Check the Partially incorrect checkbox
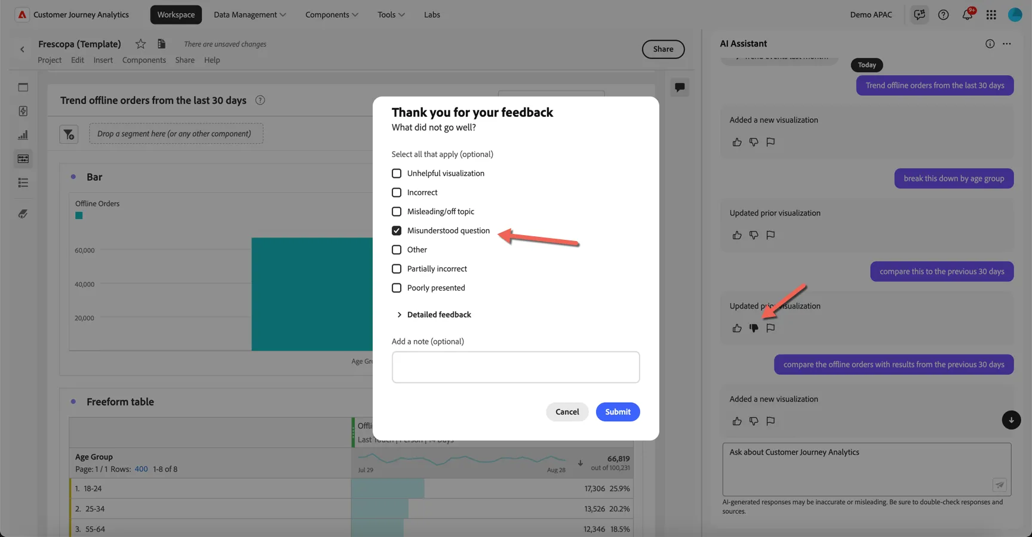 pos(397,268)
